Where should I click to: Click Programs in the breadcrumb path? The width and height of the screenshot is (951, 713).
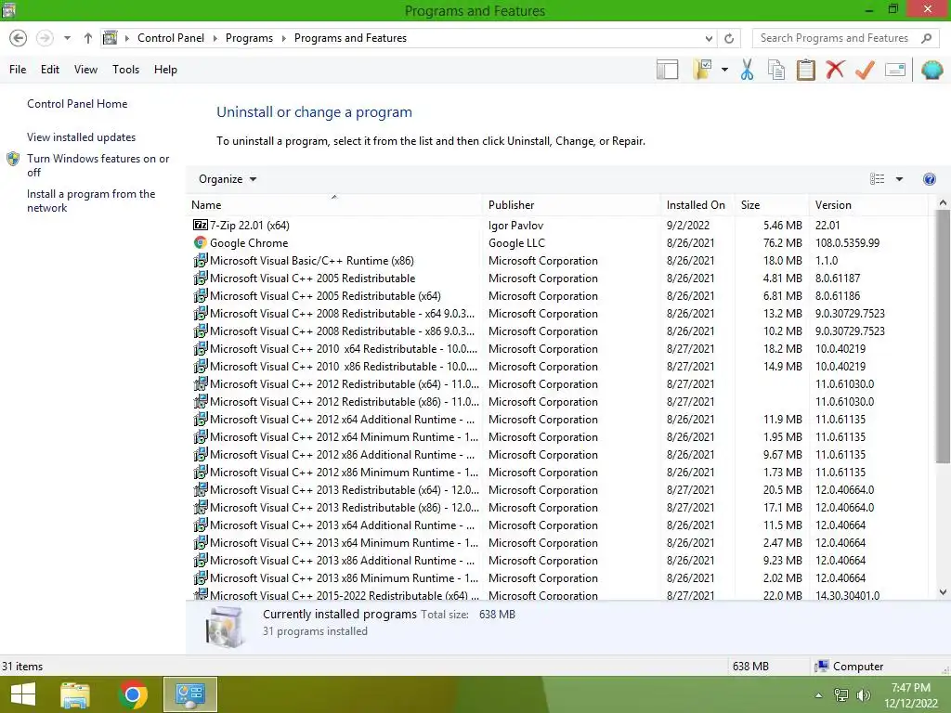pos(249,38)
